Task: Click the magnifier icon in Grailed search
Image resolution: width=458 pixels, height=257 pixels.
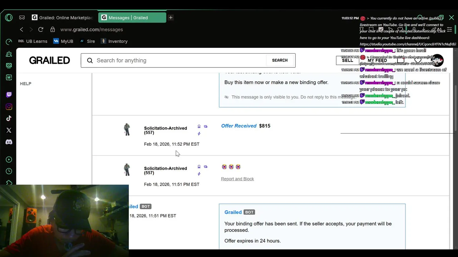Action: 90,60
